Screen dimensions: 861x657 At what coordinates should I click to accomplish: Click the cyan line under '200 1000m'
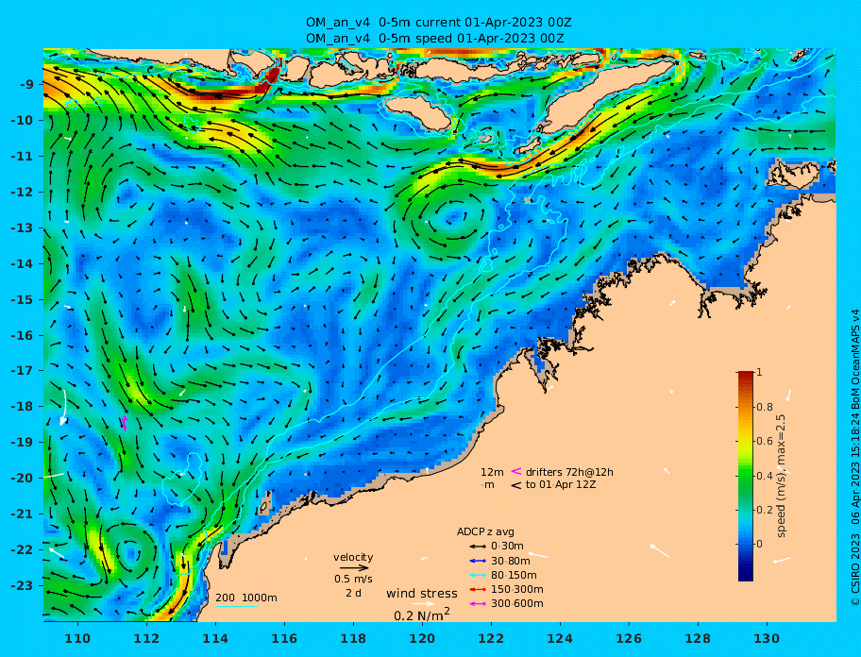pyautogui.click(x=236, y=607)
